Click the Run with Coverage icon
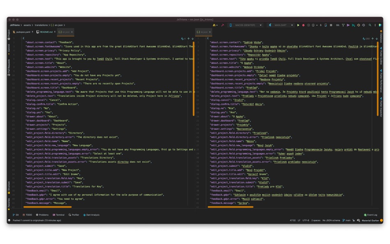 [x=308, y=25]
